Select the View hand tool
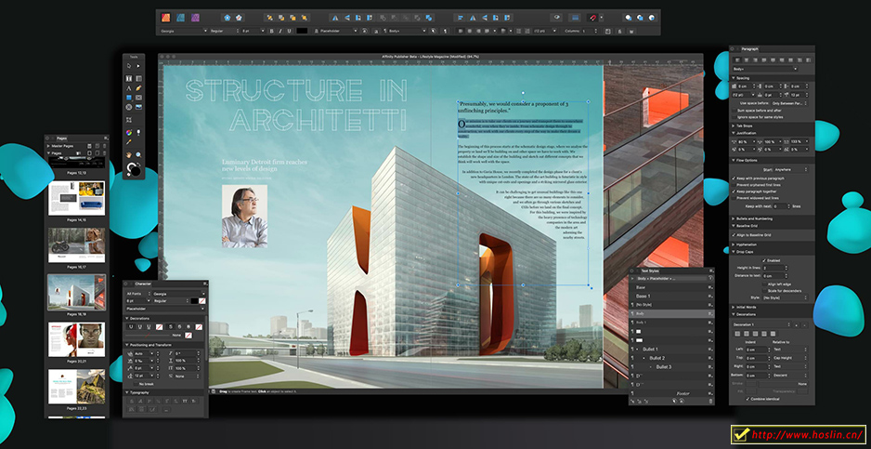Image resolution: width=871 pixels, height=449 pixels. pyautogui.click(x=129, y=154)
